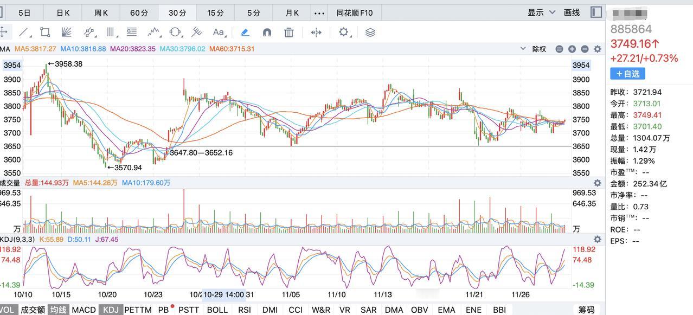
Task: Add stock via +自选 button
Action: click(627, 73)
